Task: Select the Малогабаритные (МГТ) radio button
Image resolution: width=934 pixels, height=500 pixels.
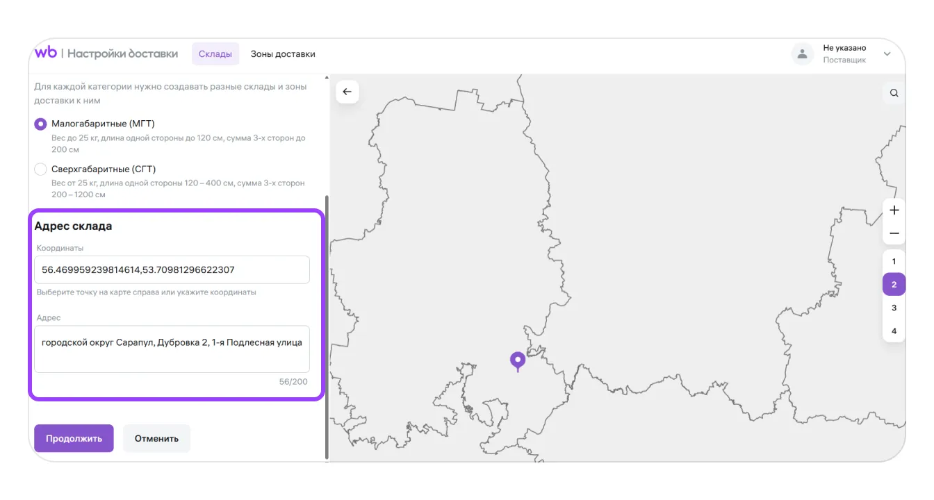Action: 41,124
